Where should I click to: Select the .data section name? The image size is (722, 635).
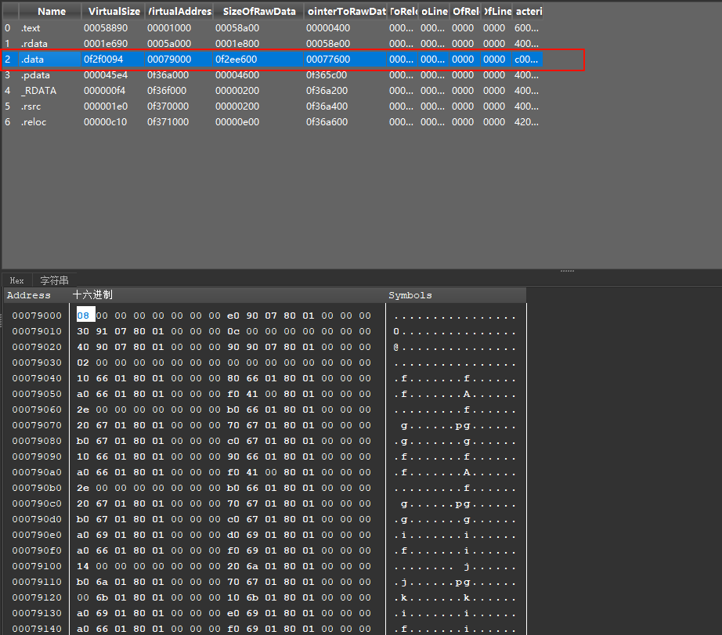32,60
